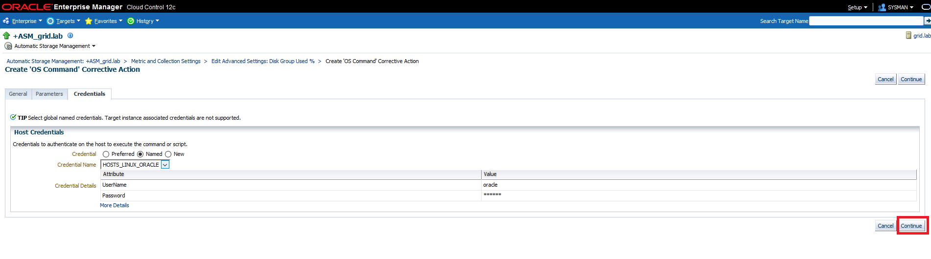
Task: Click the Targets bullseye icon
Action: click(50, 21)
